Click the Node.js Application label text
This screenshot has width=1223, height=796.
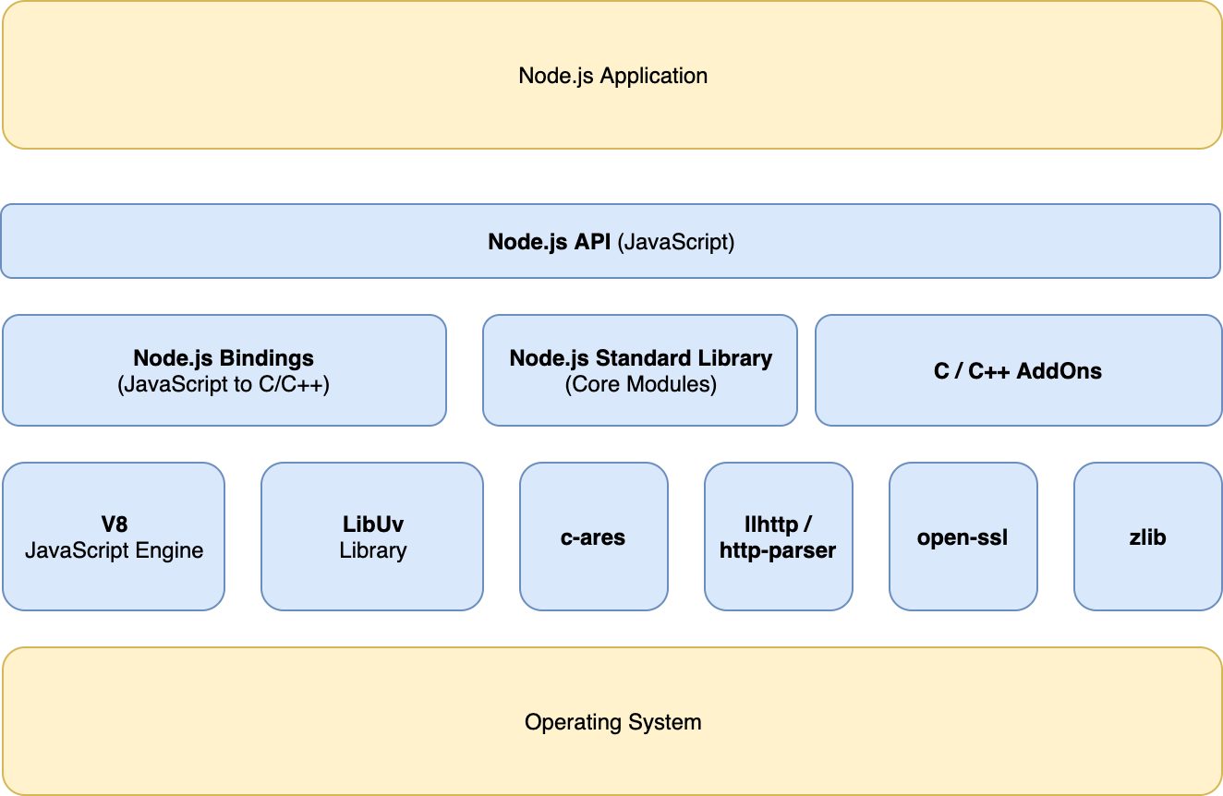point(611,76)
